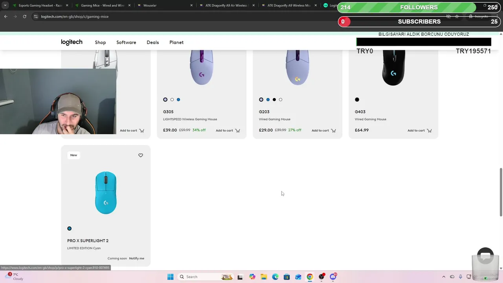
Task: Open the Logitech logo home link
Action: 72,42
